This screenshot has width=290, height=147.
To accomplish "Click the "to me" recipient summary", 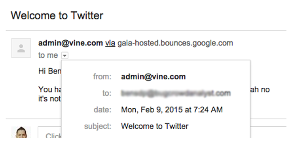I will [x=48, y=55].
